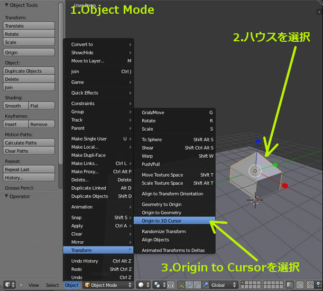
Task: Expand the Mirror submenu
Action: [x=99, y=242]
